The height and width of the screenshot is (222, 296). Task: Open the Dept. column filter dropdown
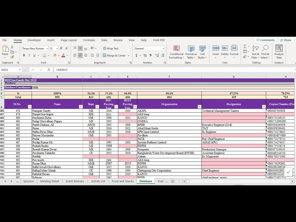[x=97, y=107]
